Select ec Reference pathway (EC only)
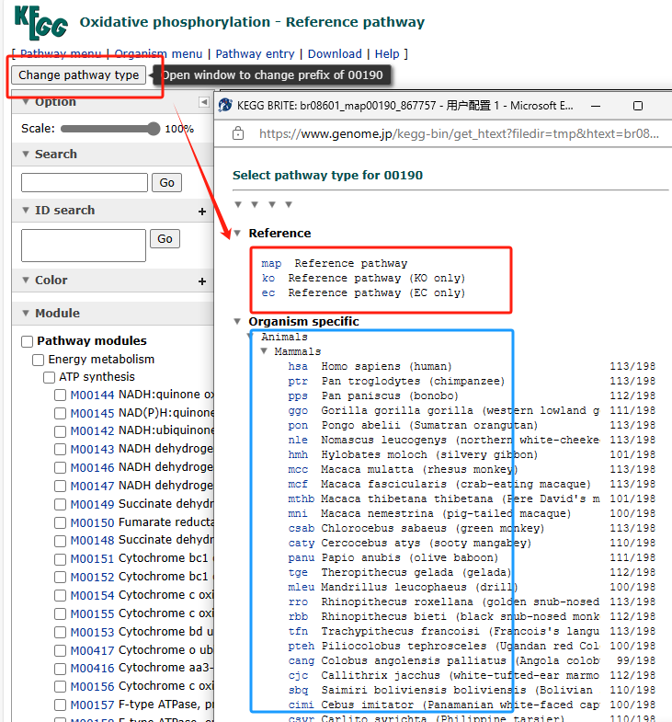The image size is (672, 722). (268, 292)
